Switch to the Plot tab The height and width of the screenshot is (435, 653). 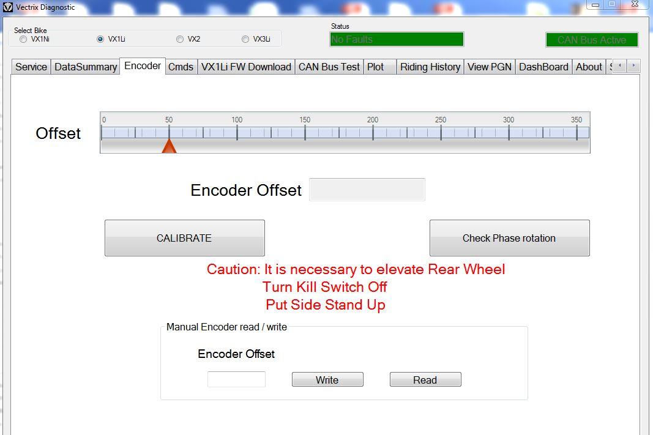pyautogui.click(x=379, y=67)
